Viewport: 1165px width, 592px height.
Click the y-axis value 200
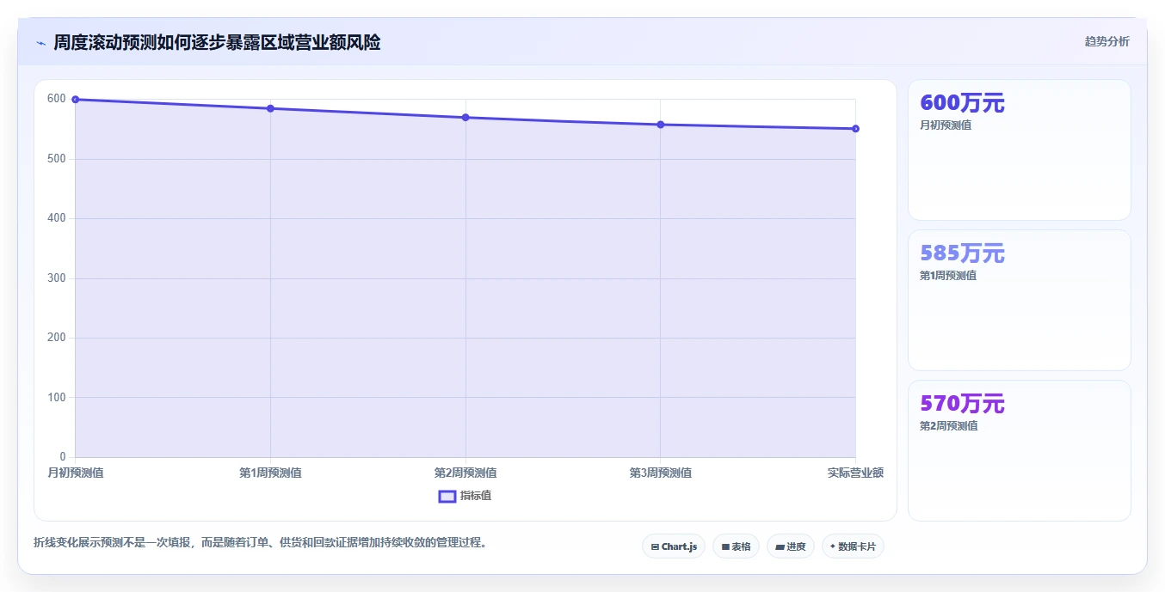[x=57, y=338]
